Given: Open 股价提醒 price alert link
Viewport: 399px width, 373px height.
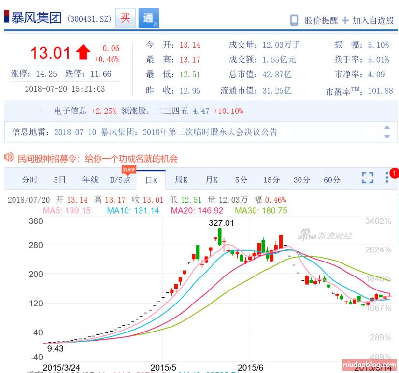Looking at the screenshot, I should [x=321, y=20].
